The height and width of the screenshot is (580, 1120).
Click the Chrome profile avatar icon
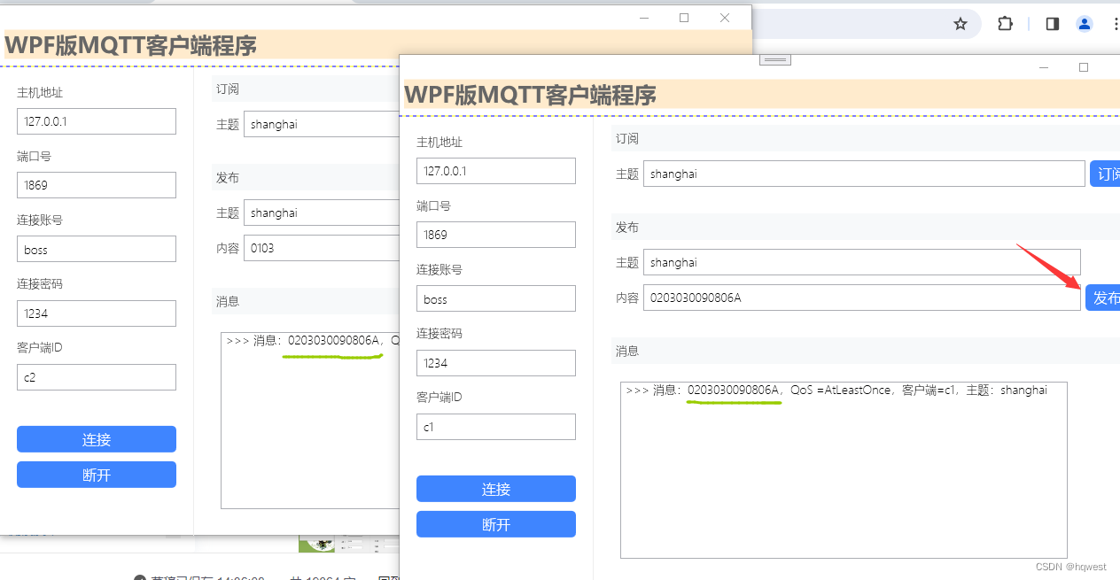pyautogui.click(x=1085, y=24)
